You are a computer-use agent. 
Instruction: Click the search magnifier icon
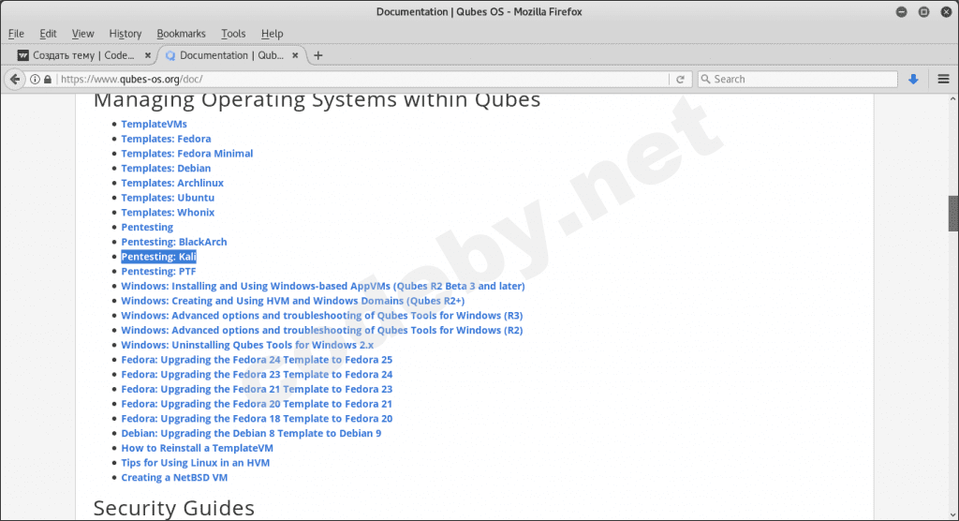pyautogui.click(x=705, y=79)
